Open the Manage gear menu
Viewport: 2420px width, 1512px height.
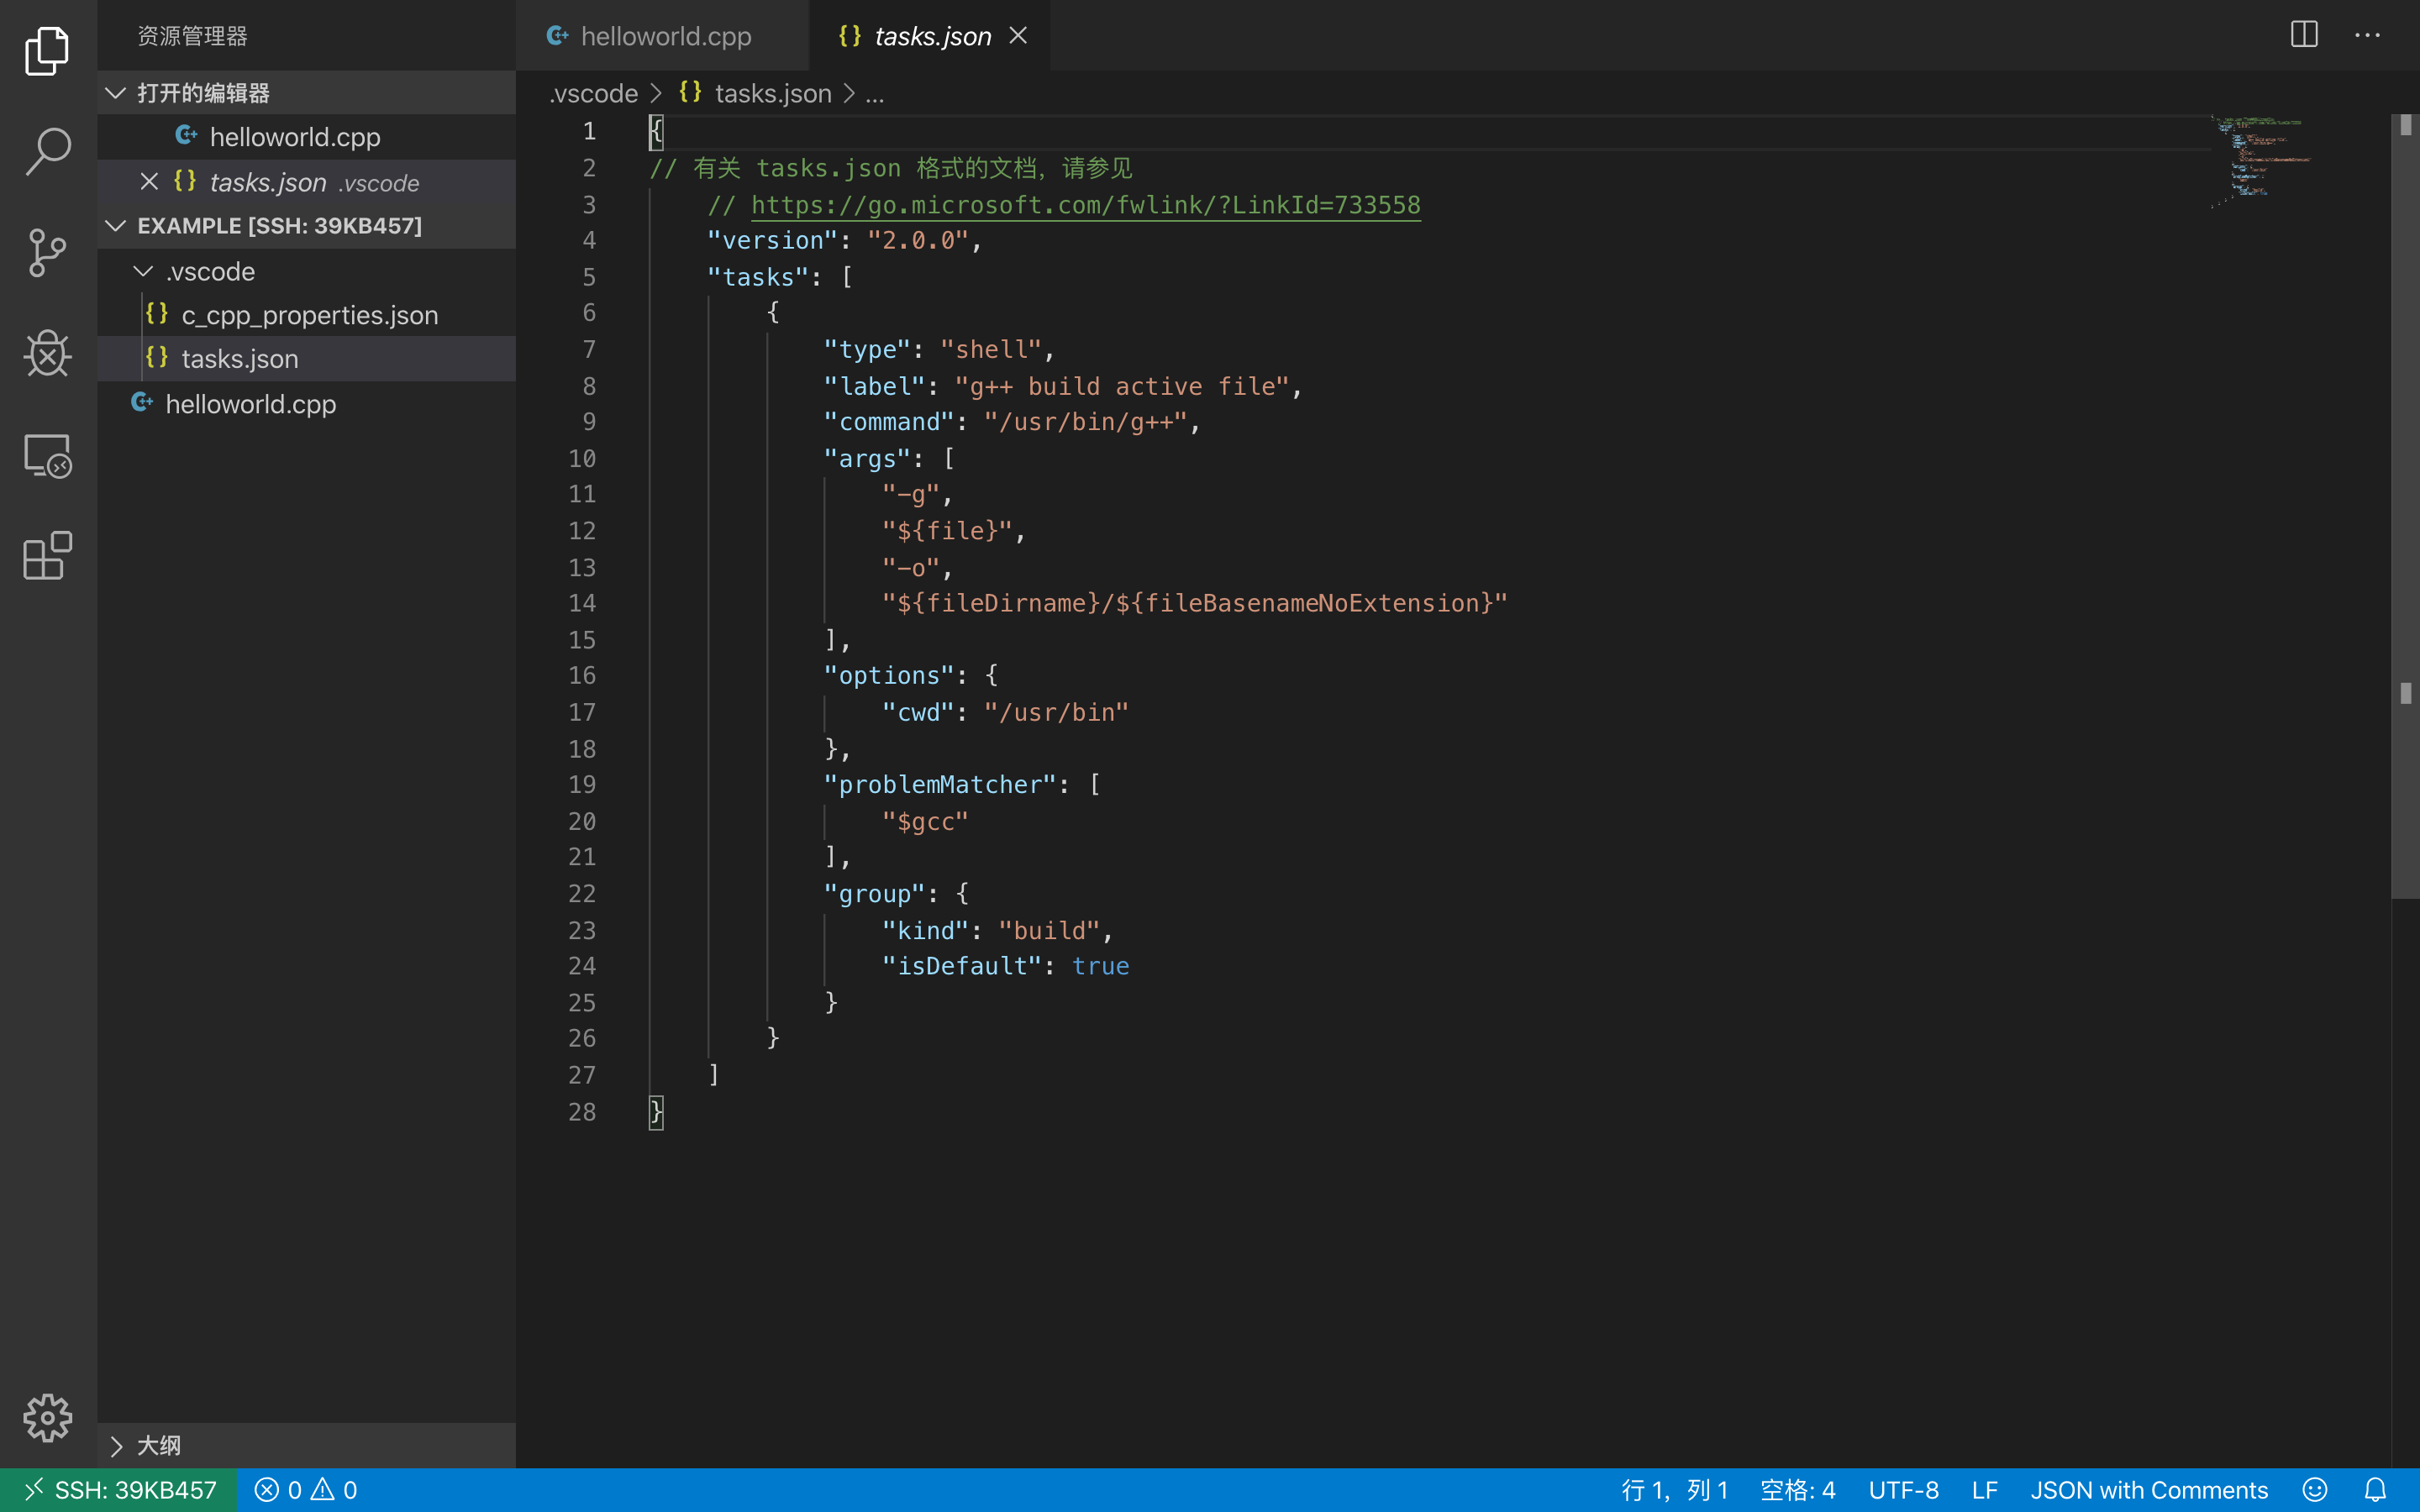pos(47,1417)
